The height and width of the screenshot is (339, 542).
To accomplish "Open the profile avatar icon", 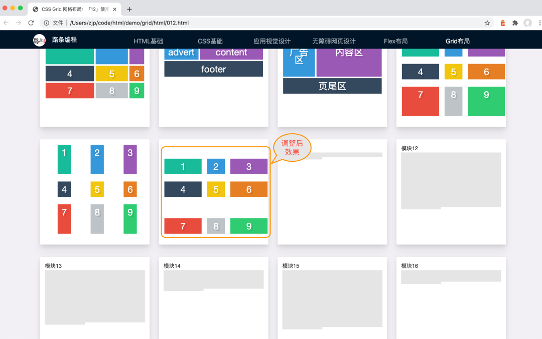I will (527, 23).
